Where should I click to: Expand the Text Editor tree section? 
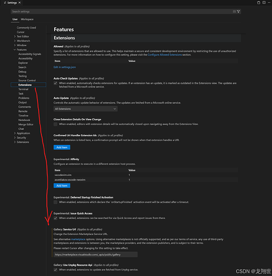[15, 36]
